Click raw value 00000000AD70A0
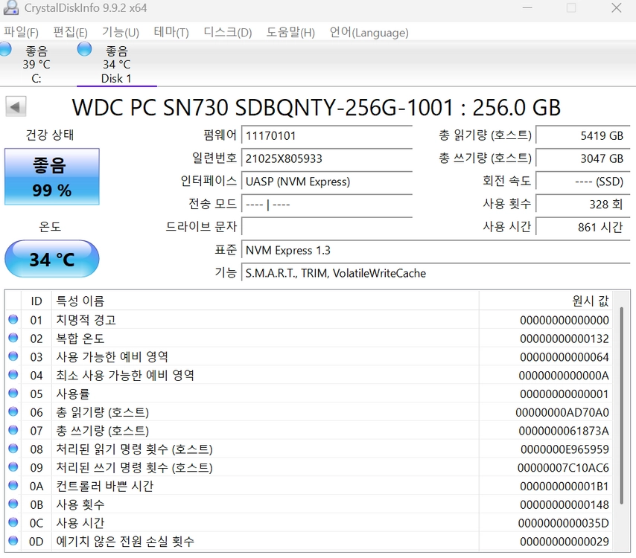Screen dimensions: 636x558 click(x=562, y=412)
